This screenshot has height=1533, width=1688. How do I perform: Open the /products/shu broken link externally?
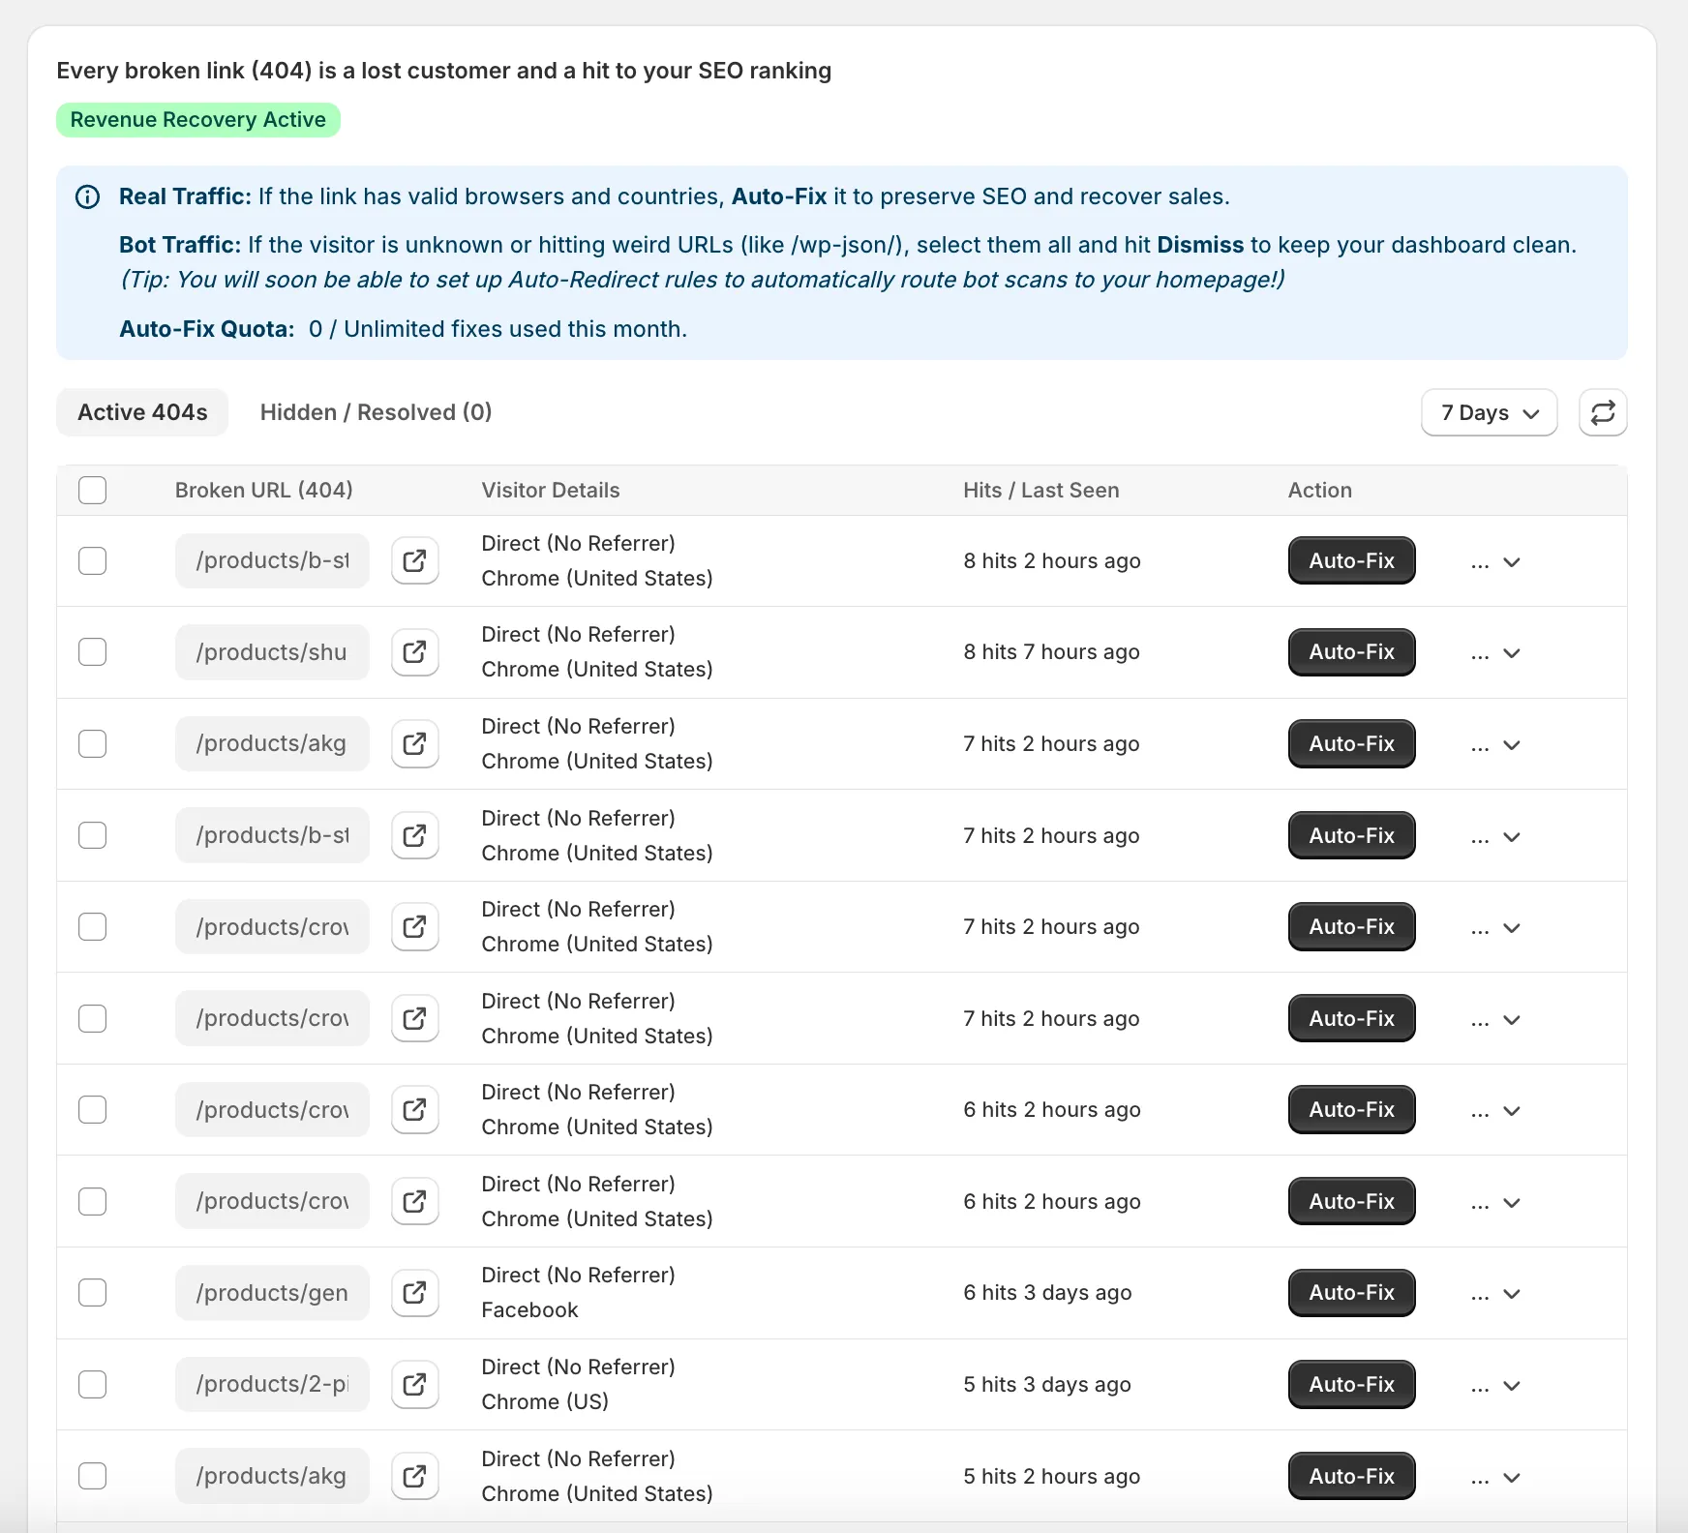(415, 652)
